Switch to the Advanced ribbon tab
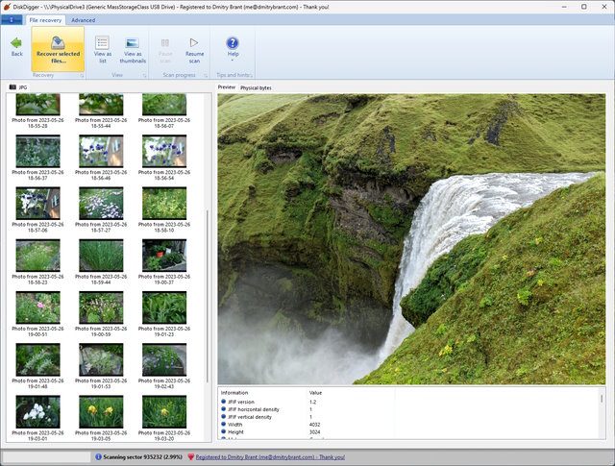 point(83,19)
